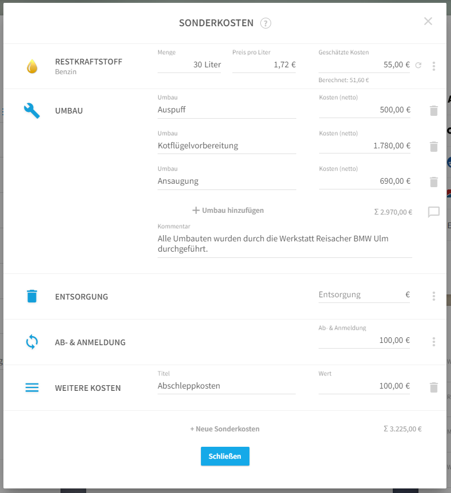Edit the Preis pro Liter field
The height and width of the screenshot is (493, 451).
(x=264, y=65)
